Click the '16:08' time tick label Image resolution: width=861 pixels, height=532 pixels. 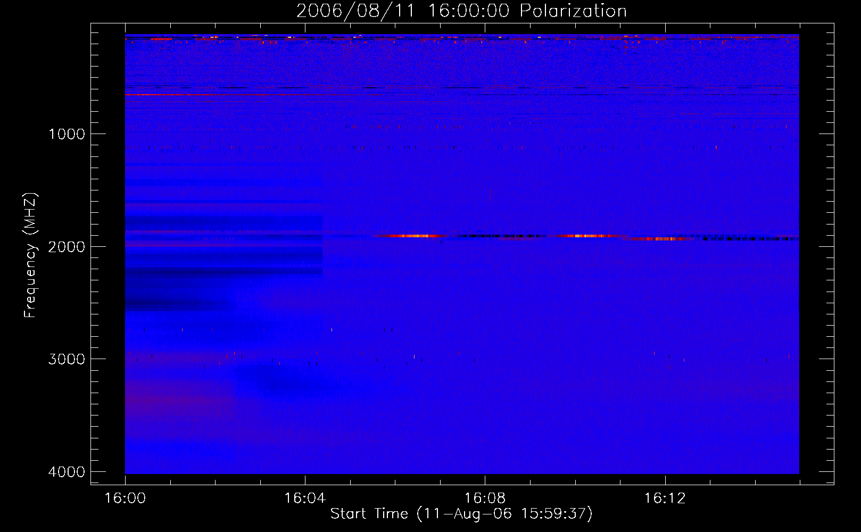point(485,498)
